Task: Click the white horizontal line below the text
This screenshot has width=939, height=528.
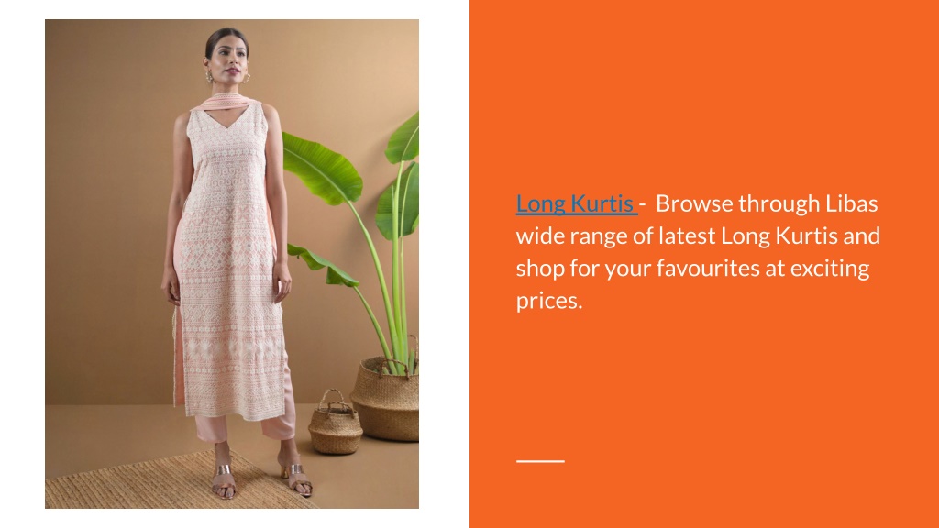Action: coord(540,461)
